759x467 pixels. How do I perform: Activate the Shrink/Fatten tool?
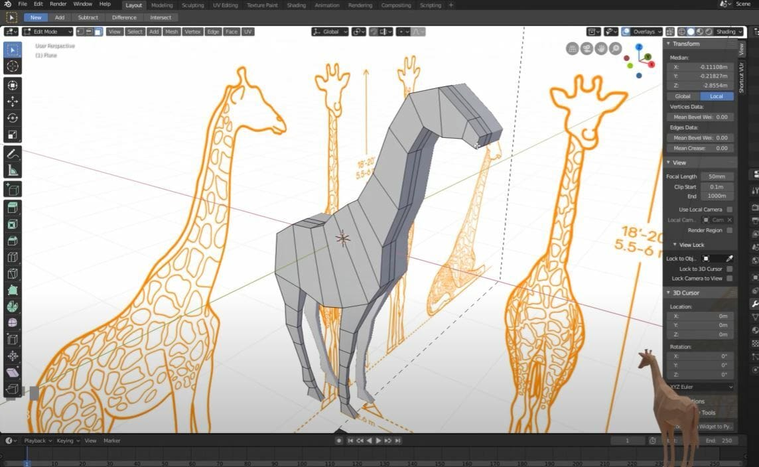pos(13,356)
